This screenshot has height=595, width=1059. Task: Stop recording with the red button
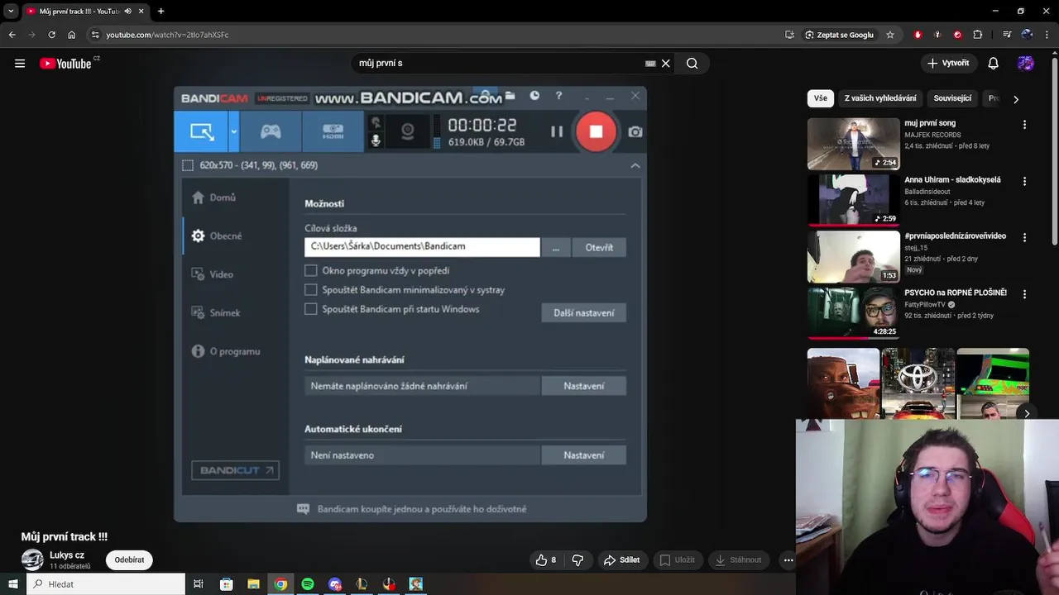tap(596, 131)
